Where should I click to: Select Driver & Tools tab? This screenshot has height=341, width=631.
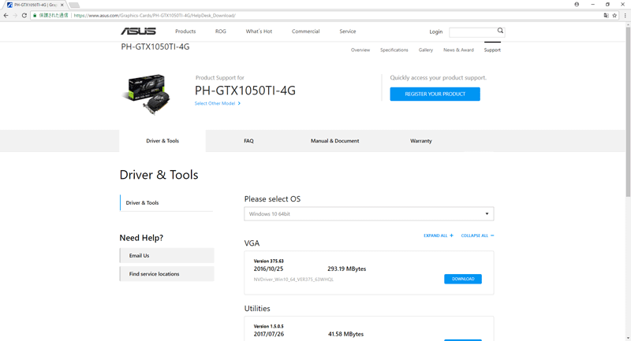click(162, 141)
